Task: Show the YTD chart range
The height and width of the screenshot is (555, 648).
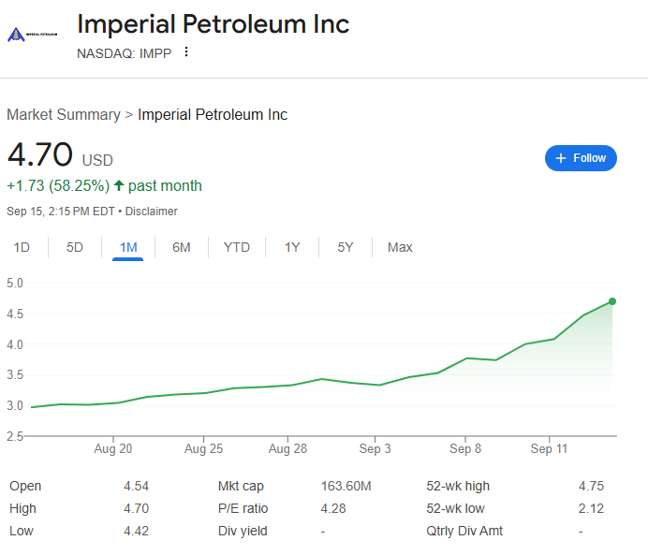Action: tap(237, 247)
